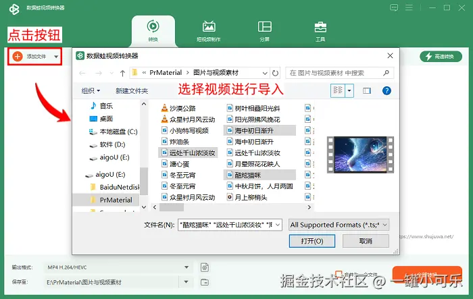Click the PrMaterial breadcrumb in address bar

pyautogui.click(x=166, y=73)
